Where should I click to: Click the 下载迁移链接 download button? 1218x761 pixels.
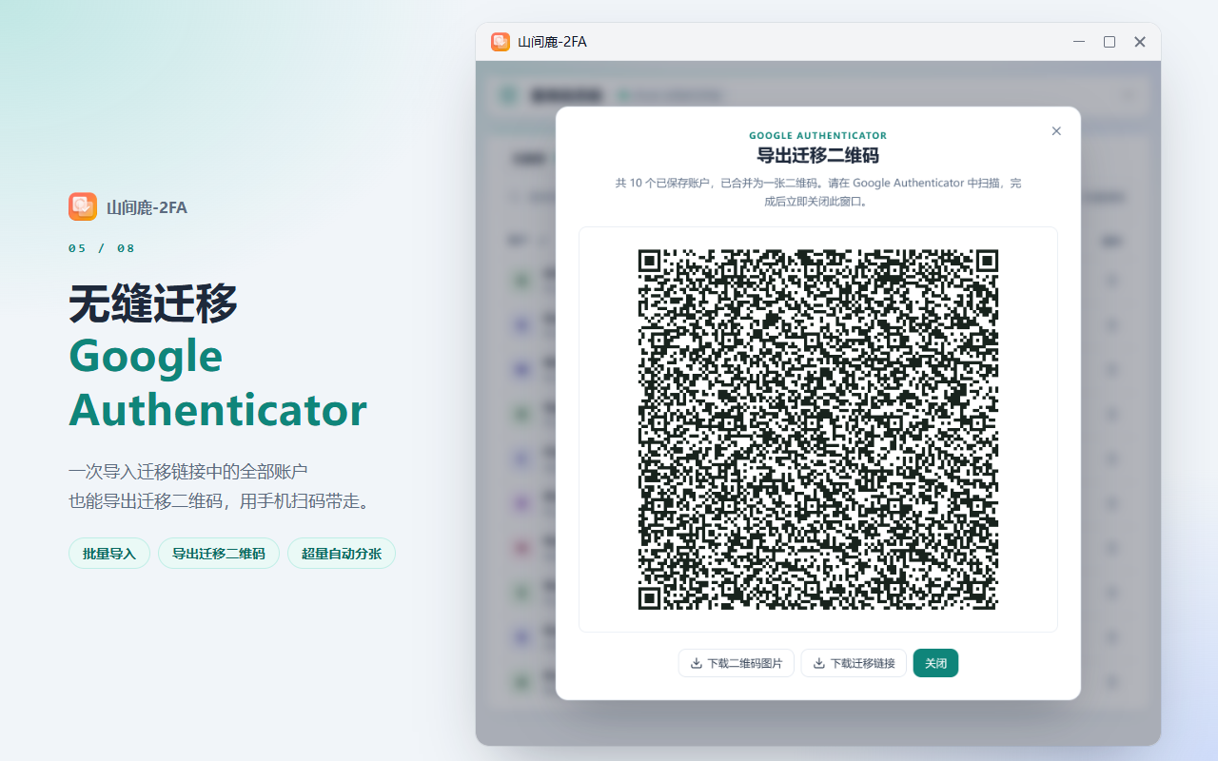pyautogui.click(x=854, y=663)
